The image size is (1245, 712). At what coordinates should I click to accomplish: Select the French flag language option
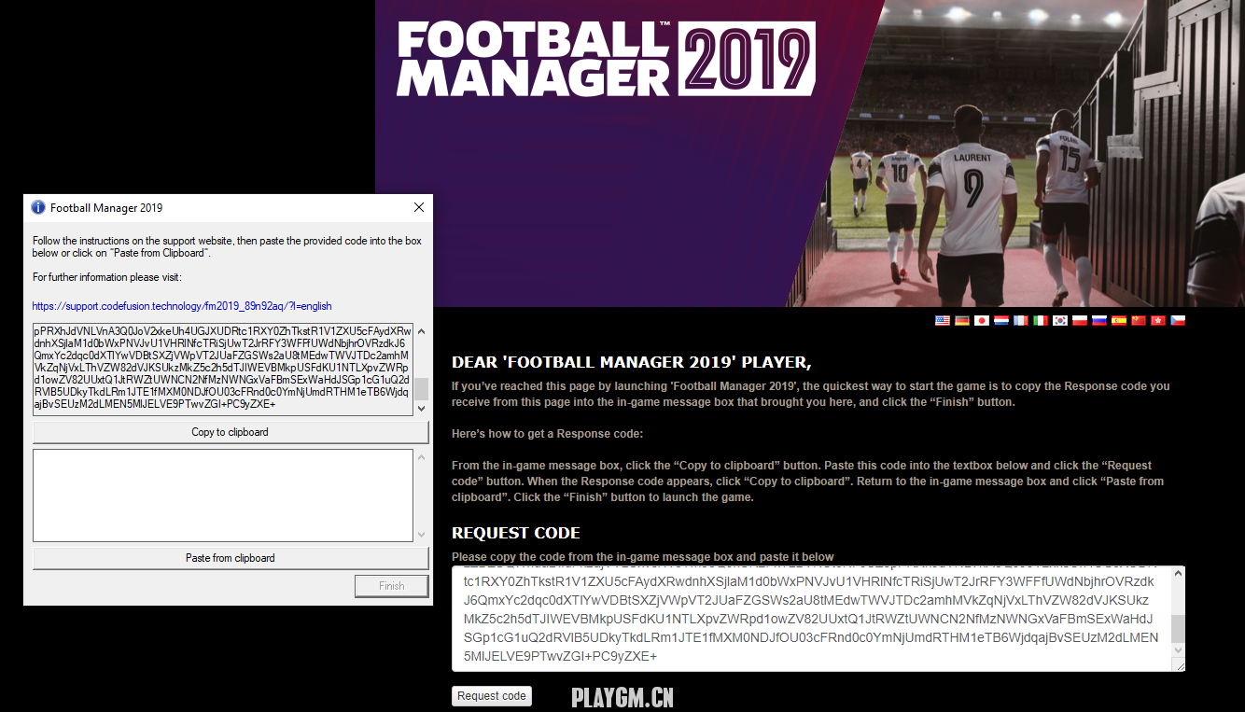[1021, 321]
